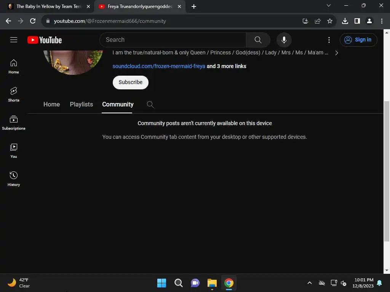Open File Explorer from taskbar
390x292 pixels.
[212, 283]
